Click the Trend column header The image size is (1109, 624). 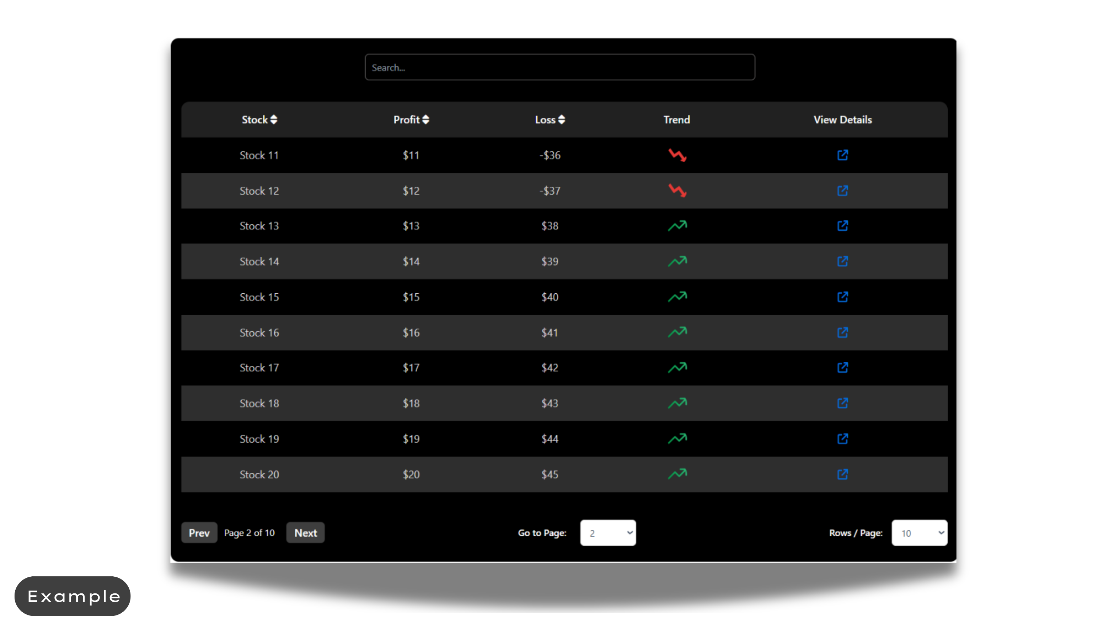(677, 120)
